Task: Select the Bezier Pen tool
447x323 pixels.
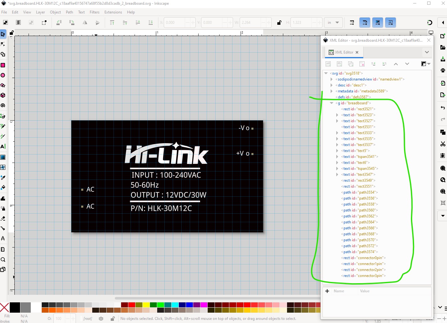Action: point(3,116)
